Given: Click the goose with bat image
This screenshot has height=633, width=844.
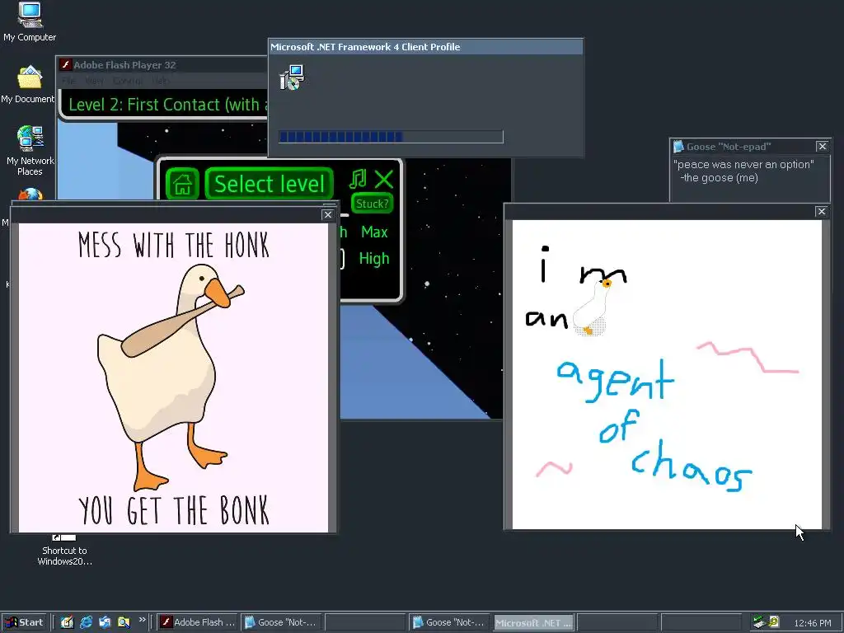Looking at the screenshot, I should coord(171,377).
